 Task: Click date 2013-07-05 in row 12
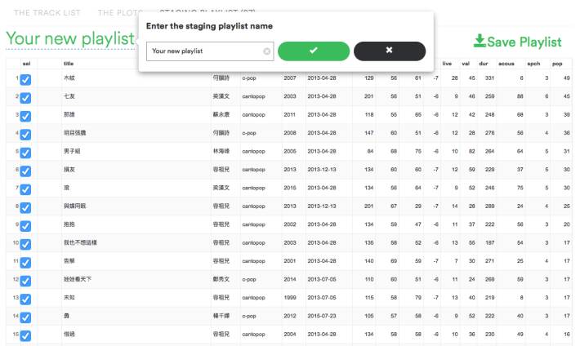click(322, 279)
